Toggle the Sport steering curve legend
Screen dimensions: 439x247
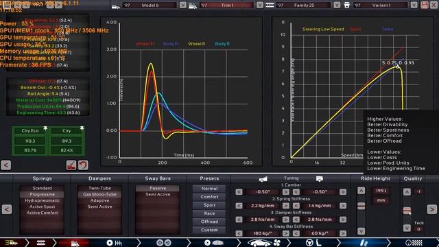point(355,29)
